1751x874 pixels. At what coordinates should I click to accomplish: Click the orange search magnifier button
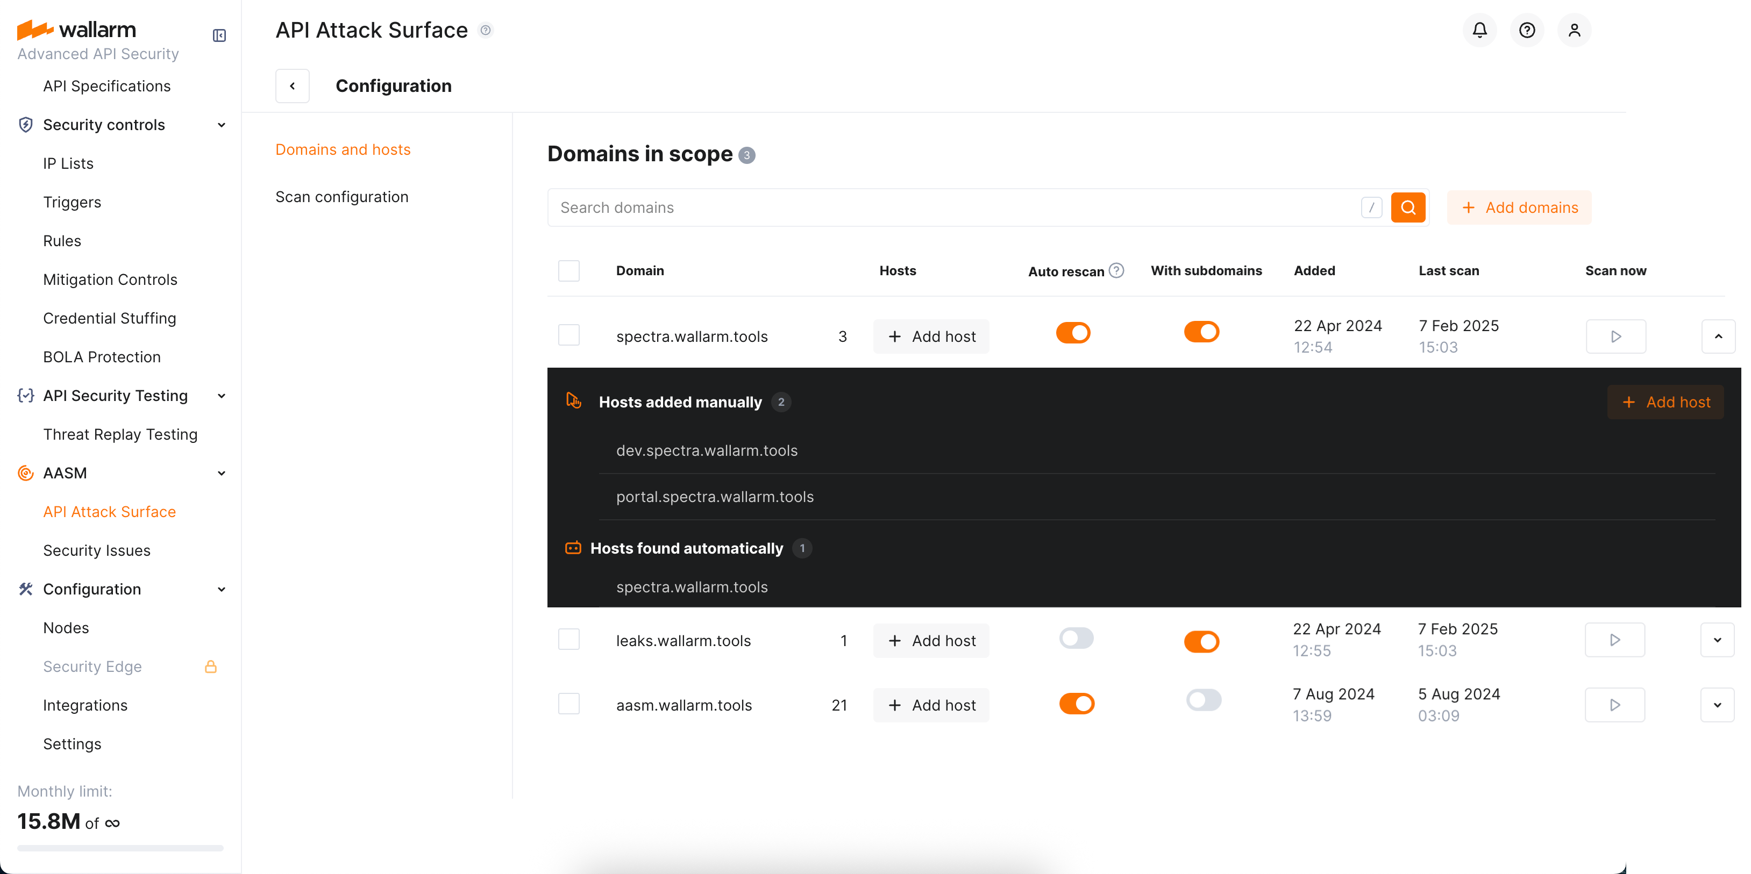(x=1408, y=207)
